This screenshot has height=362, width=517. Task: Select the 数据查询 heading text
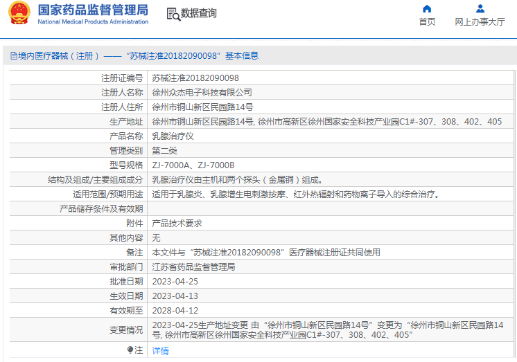coord(199,14)
